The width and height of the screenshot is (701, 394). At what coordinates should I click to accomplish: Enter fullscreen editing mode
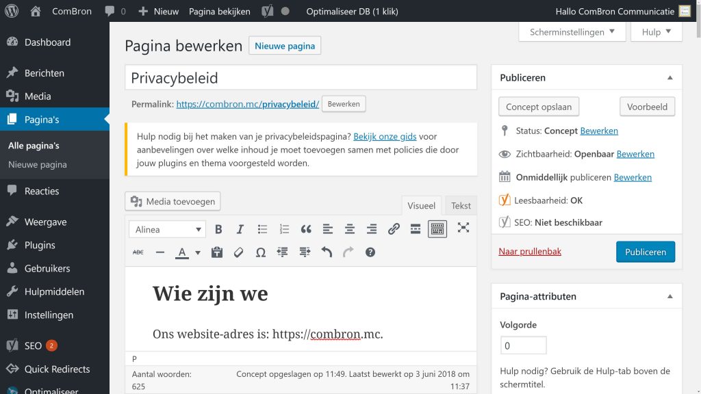[x=463, y=229]
